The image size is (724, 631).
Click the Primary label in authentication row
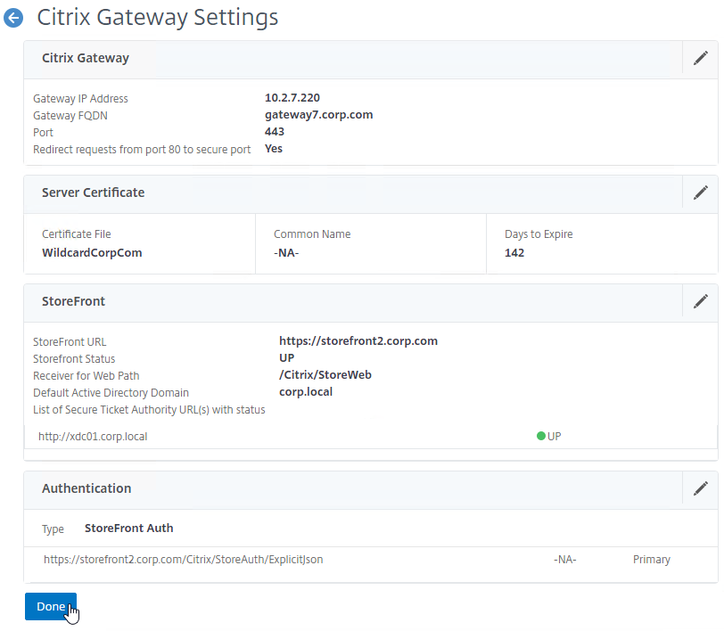click(652, 560)
